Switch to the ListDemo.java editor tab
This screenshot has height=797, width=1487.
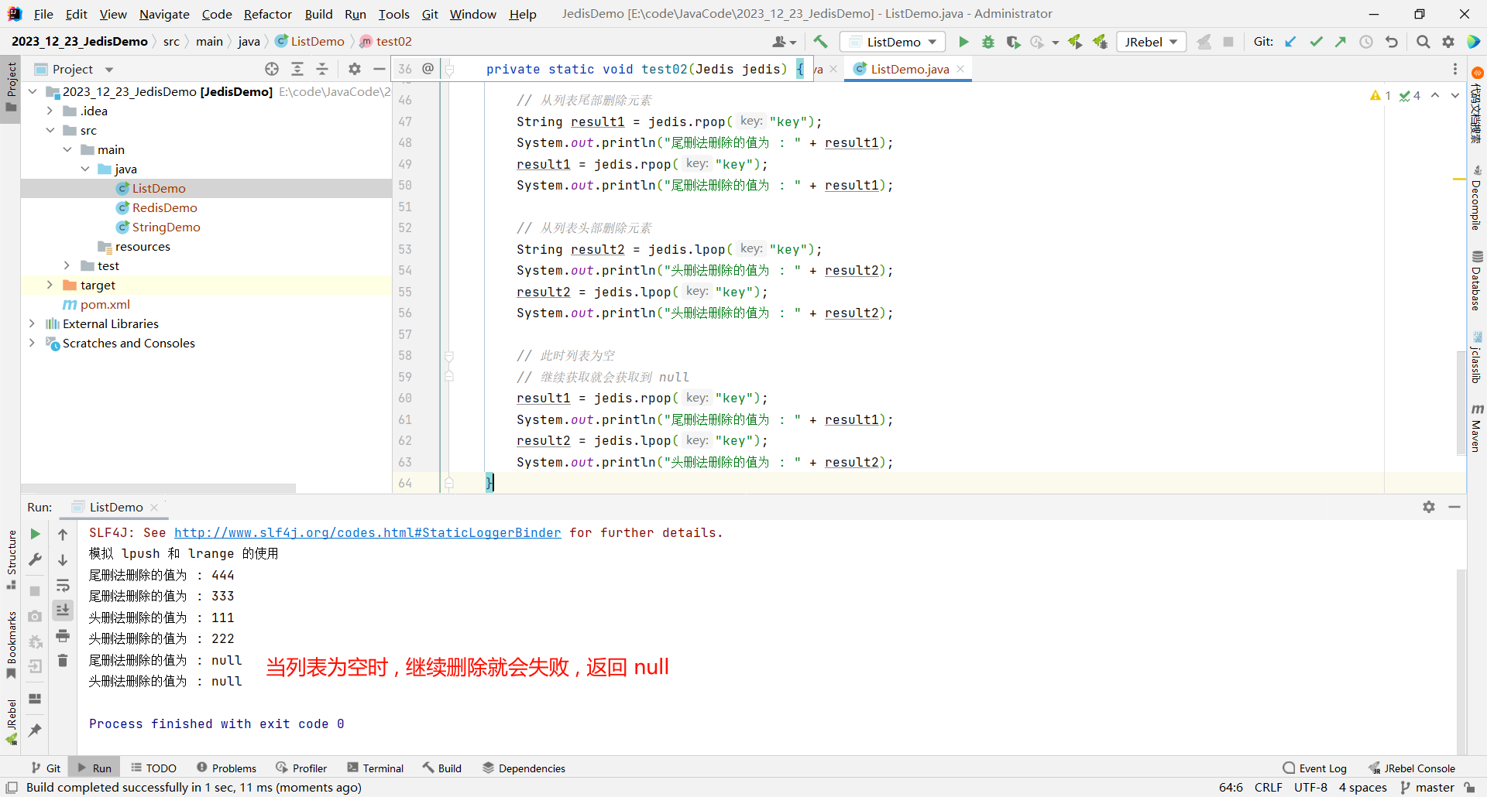point(909,69)
